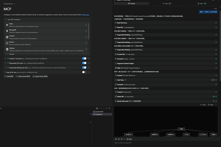Expand the Read directory step
The height and width of the screenshot is (147, 221).
click(x=166, y=23)
